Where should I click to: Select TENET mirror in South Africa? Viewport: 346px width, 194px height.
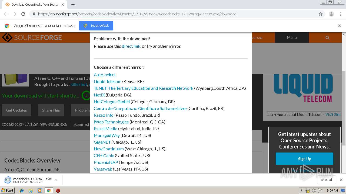coord(144,88)
